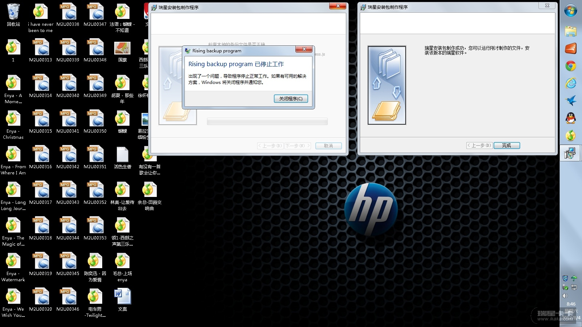Image resolution: width=582 pixels, height=327 pixels.
Task: Open the volume control in the system tray
Action: coord(565,296)
